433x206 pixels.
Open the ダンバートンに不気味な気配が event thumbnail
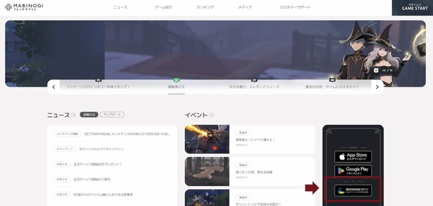[207, 198]
